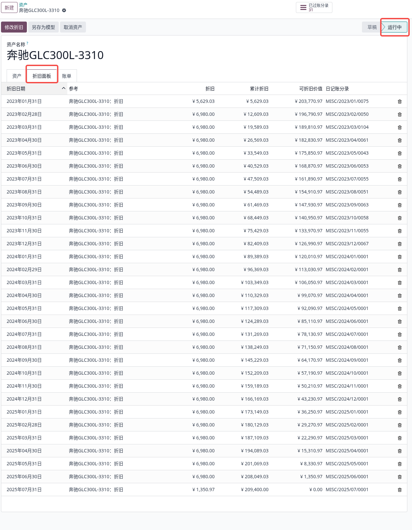Open journal entry MISC/2025/06/0001
The height and width of the screenshot is (530, 412).
(347, 477)
